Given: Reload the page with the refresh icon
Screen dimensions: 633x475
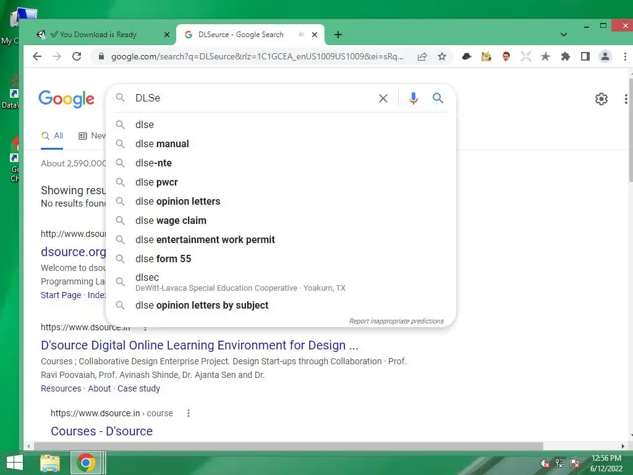Looking at the screenshot, I should 77,56.
